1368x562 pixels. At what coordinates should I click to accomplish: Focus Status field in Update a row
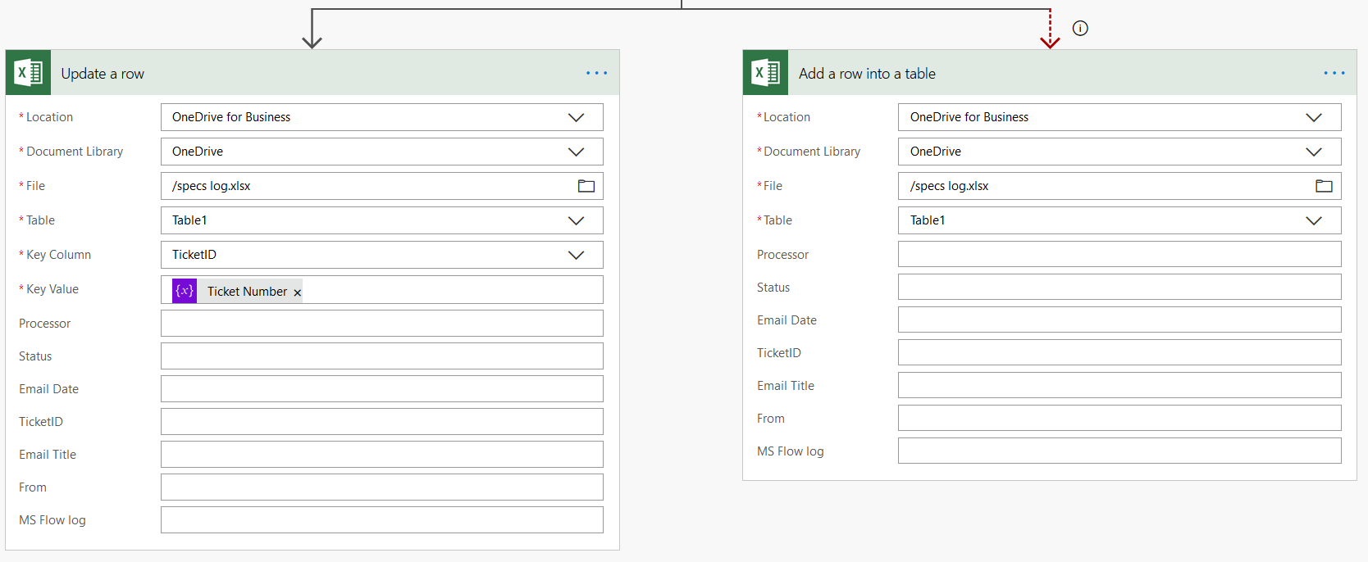[382, 356]
